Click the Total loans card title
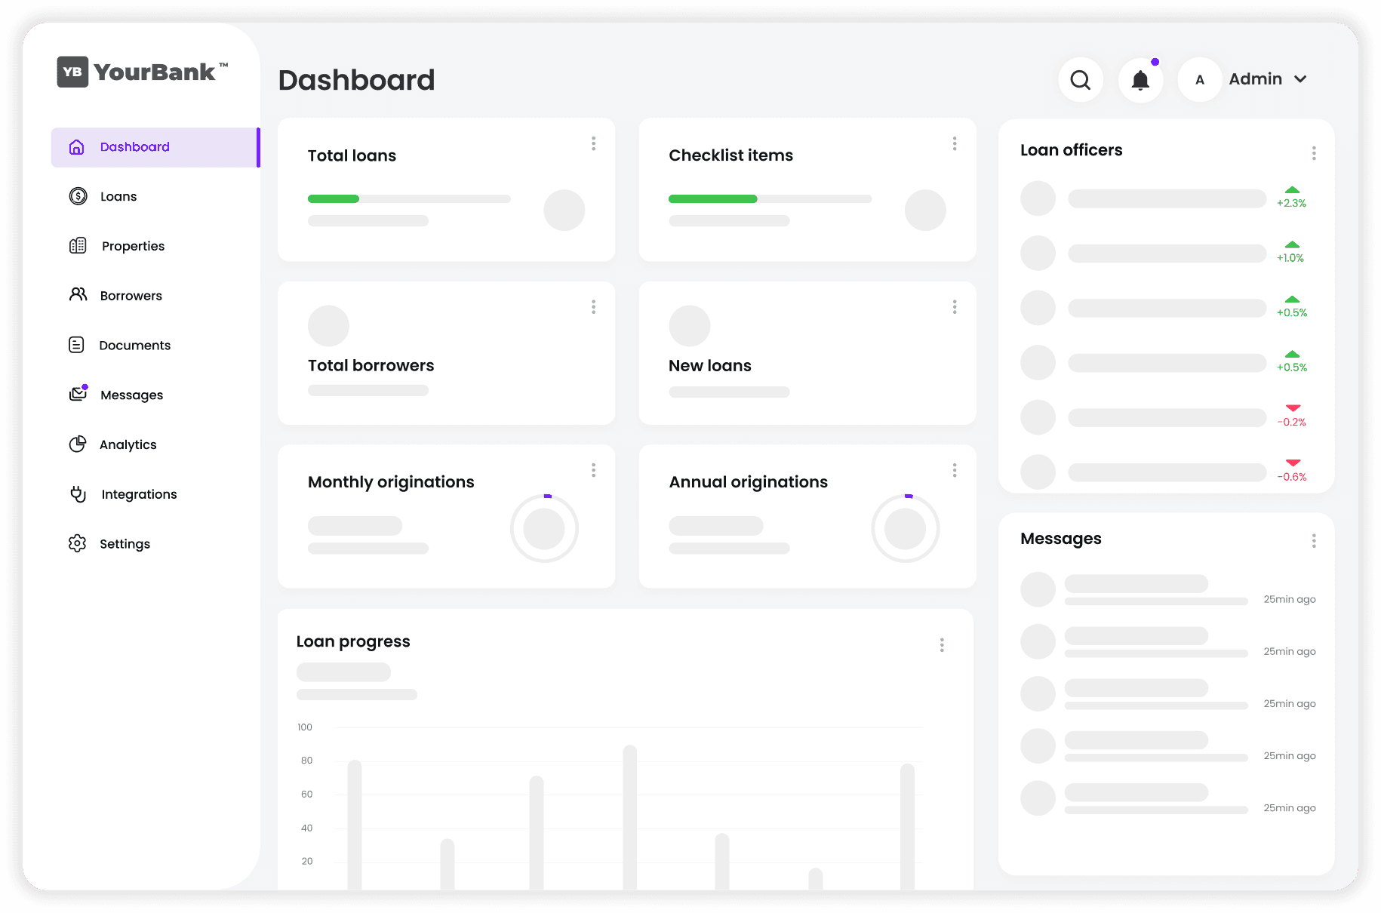Image resolution: width=1381 pixels, height=913 pixels. click(352, 155)
